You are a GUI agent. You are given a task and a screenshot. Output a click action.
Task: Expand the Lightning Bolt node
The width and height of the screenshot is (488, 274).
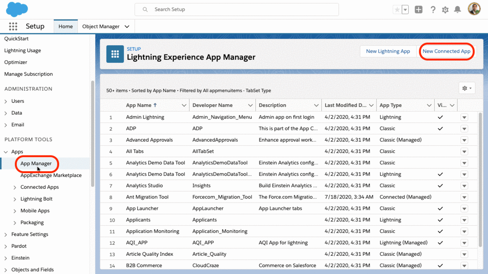[x=15, y=199]
